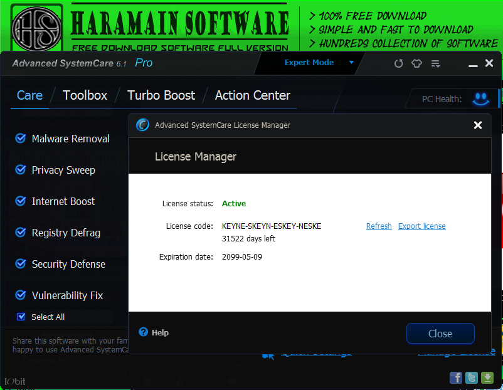This screenshot has width=503, height=390.
Task: Click the '31522 days left' text
Action: (x=248, y=239)
